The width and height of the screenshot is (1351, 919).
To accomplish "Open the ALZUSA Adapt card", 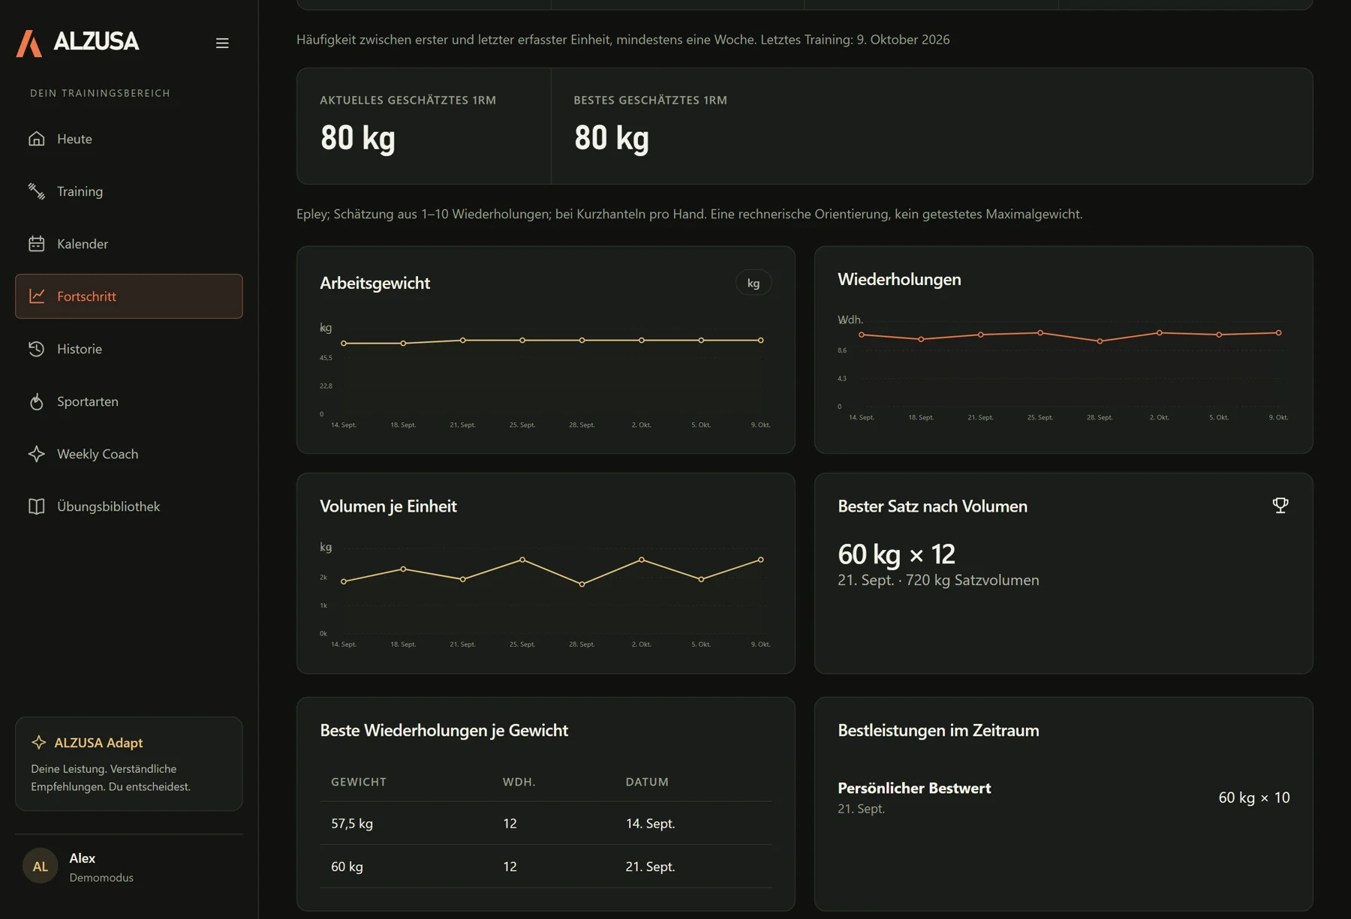I will (129, 764).
